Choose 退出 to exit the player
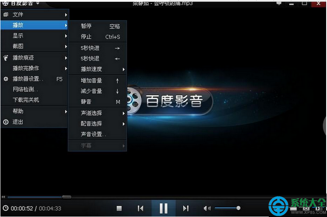The width and height of the screenshot is (327, 217). tap(34, 122)
